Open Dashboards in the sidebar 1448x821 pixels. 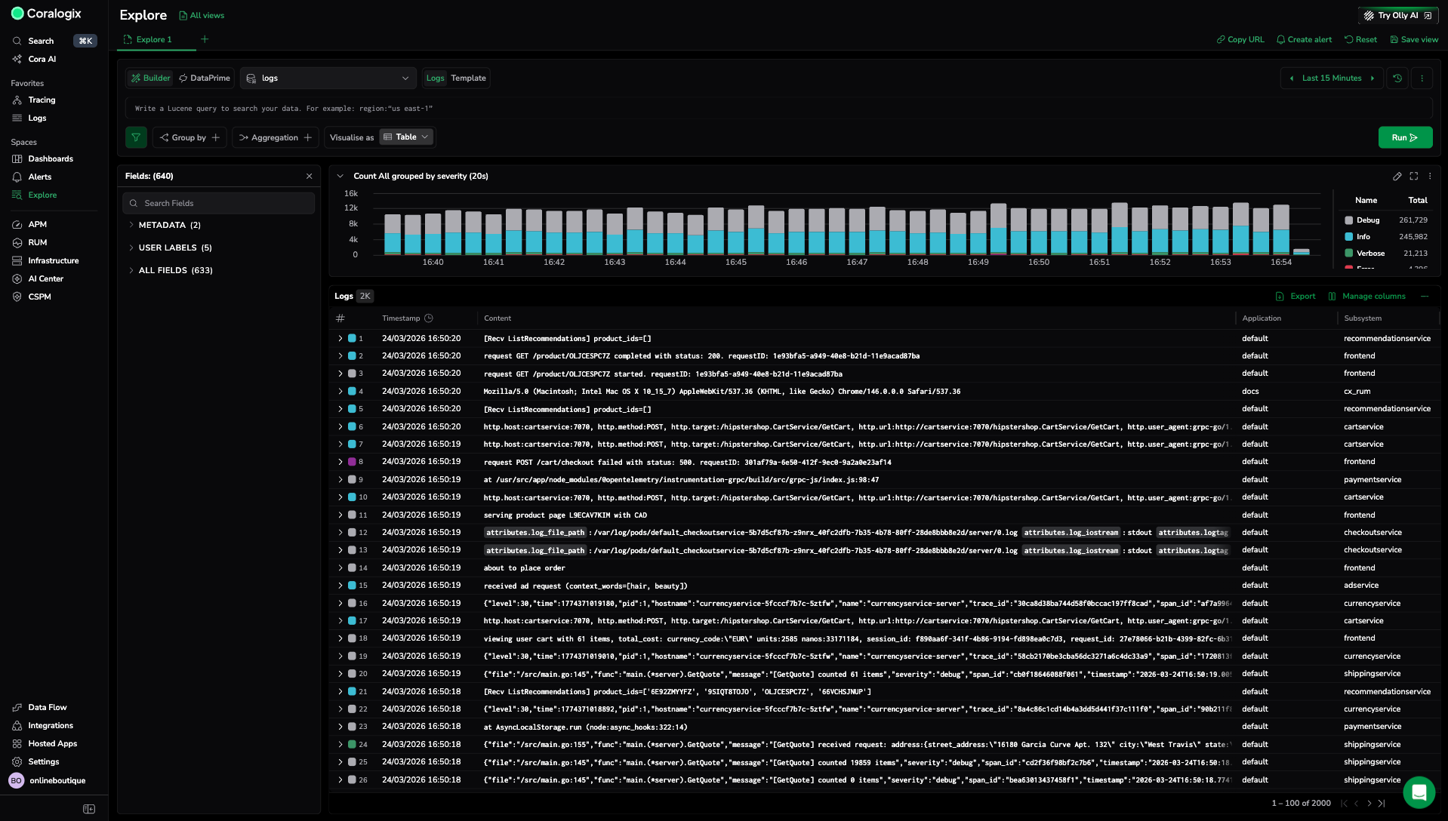51,159
